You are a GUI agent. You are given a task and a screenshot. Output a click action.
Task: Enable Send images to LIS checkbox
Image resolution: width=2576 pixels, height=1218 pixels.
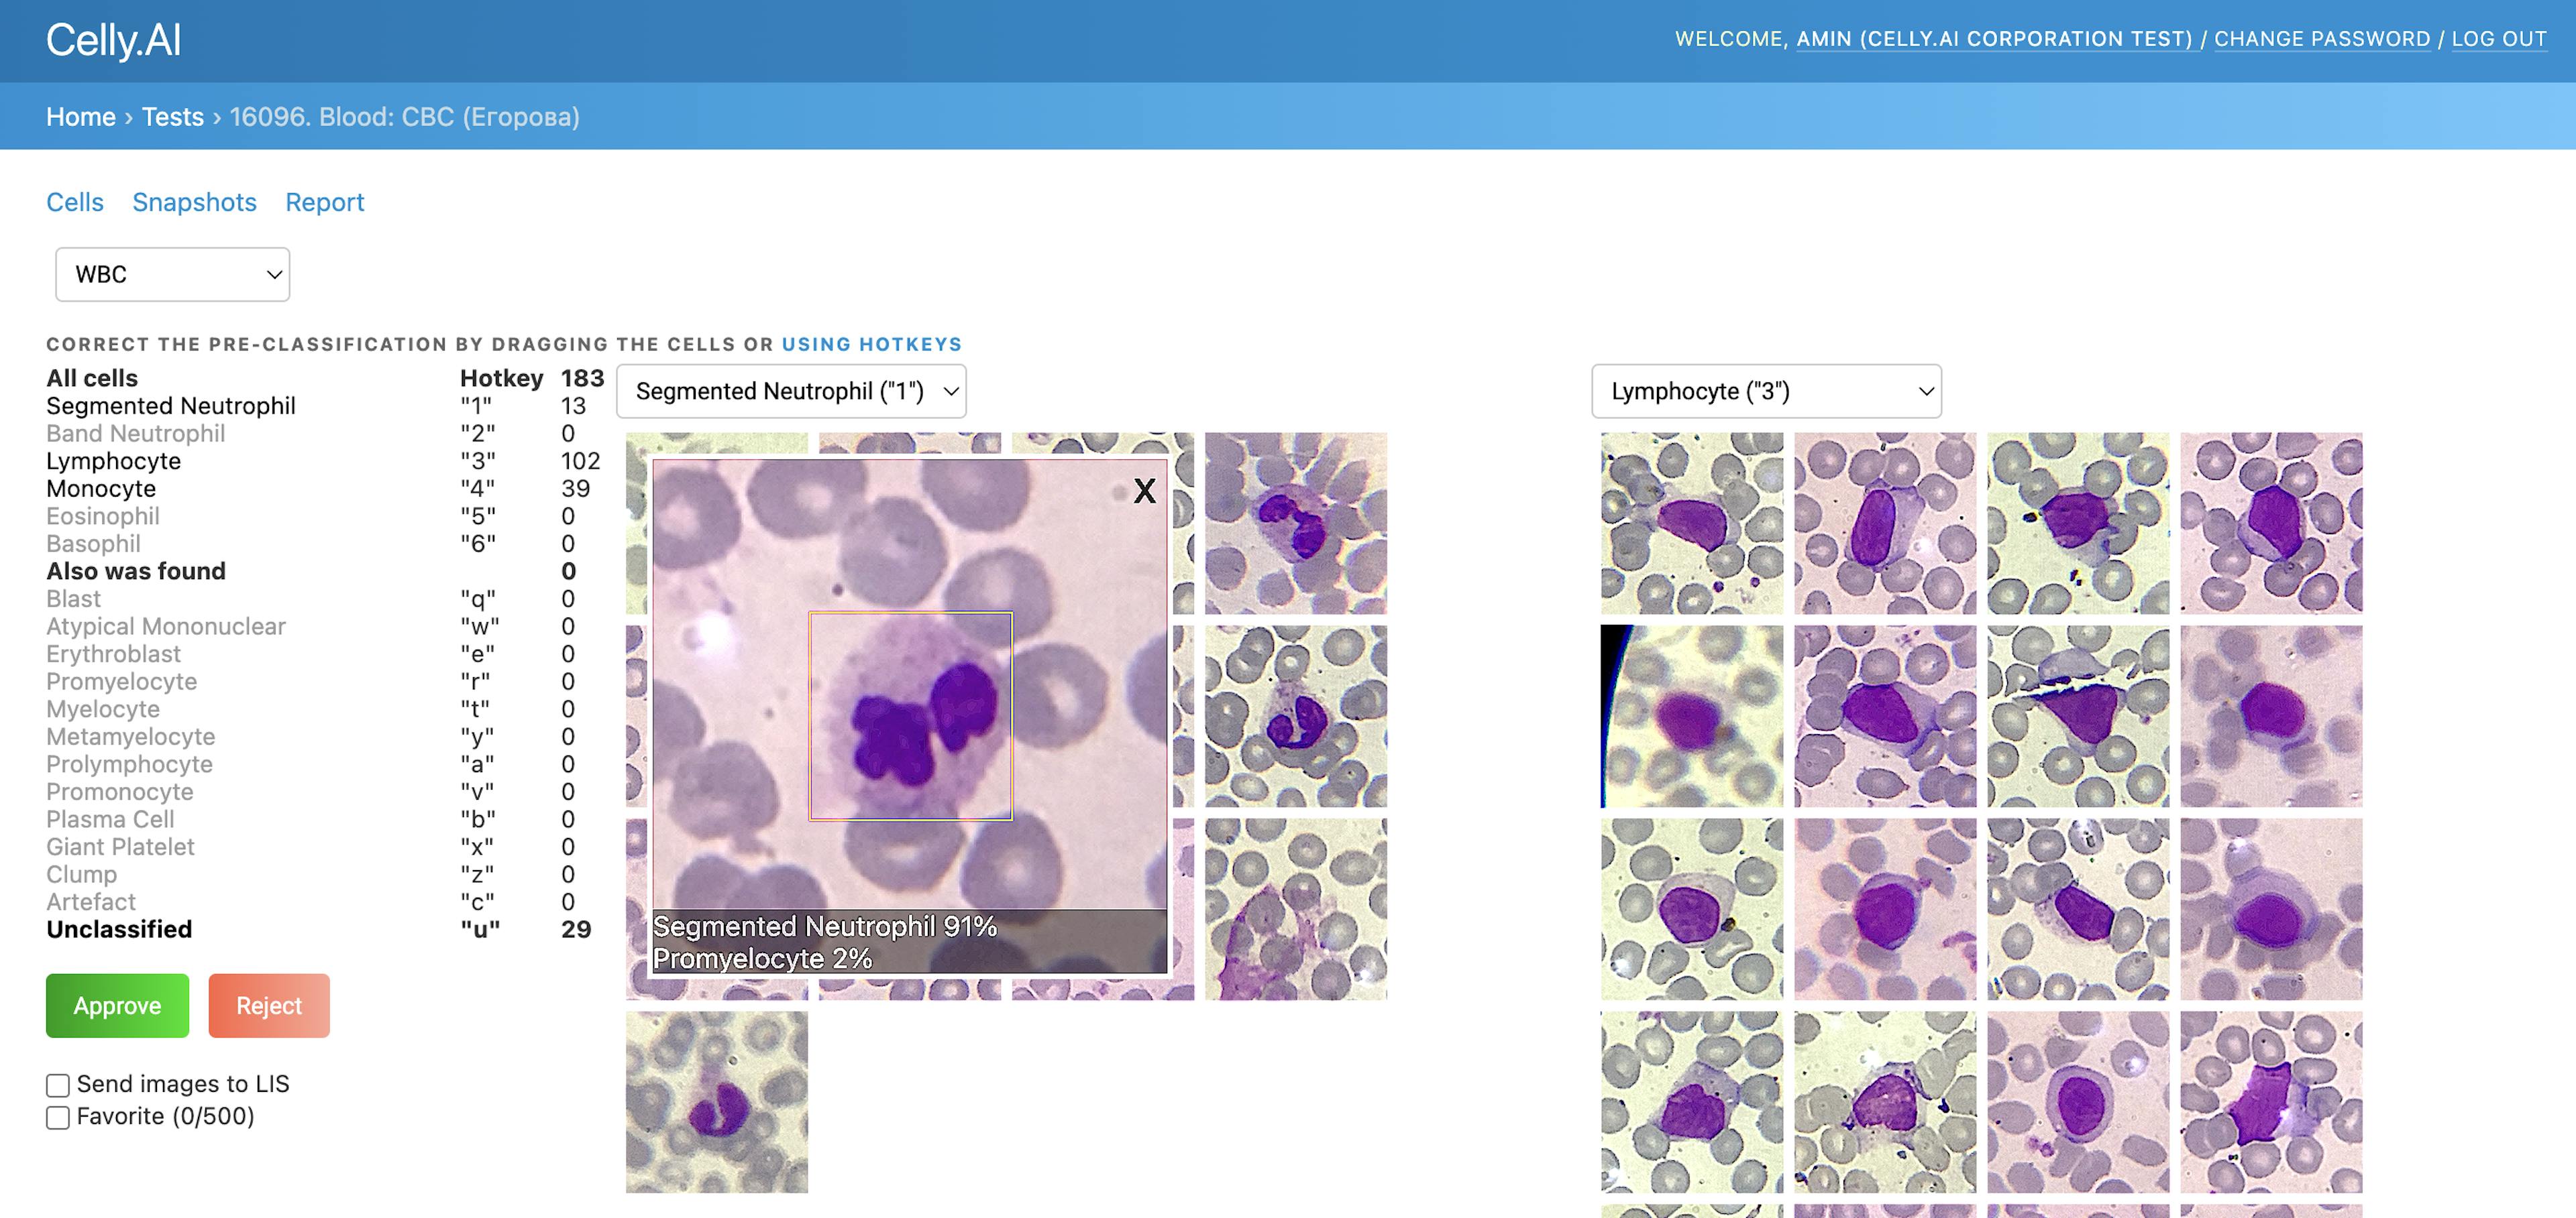pyautogui.click(x=58, y=1085)
